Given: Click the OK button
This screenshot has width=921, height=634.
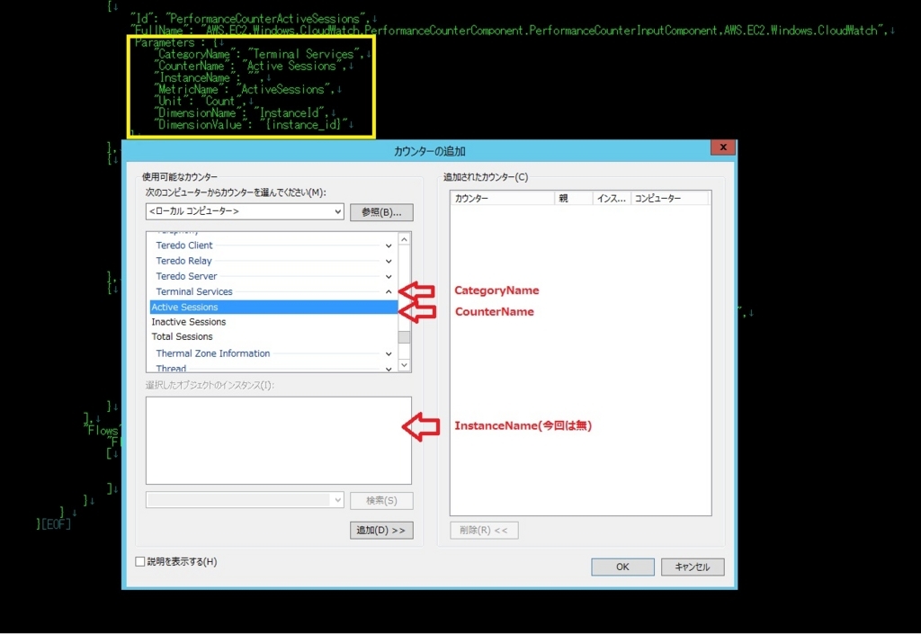Looking at the screenshot, I should click(x=622, y=567).
